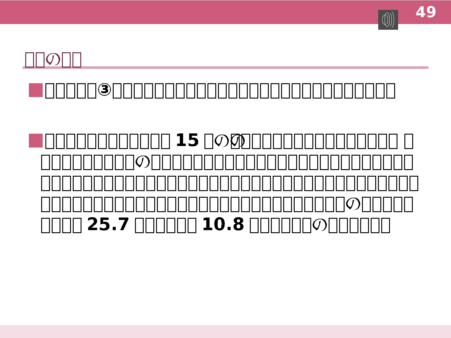
Task: Click the blank white area below paragraph
Action: tap(226, 279)
